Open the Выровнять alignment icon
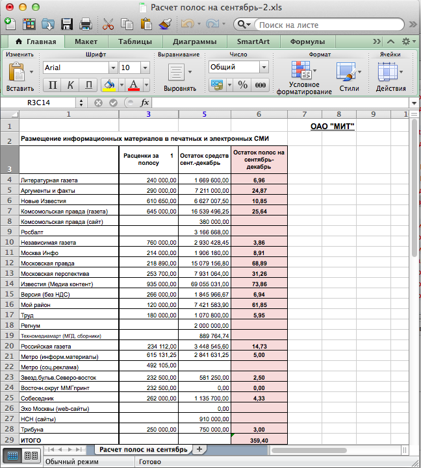 tap(176, 72)
